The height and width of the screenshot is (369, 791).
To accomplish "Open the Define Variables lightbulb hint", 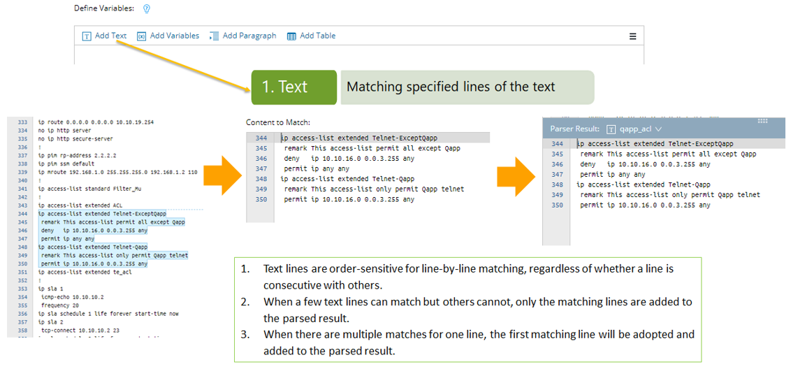I will (x=147, y=9).
